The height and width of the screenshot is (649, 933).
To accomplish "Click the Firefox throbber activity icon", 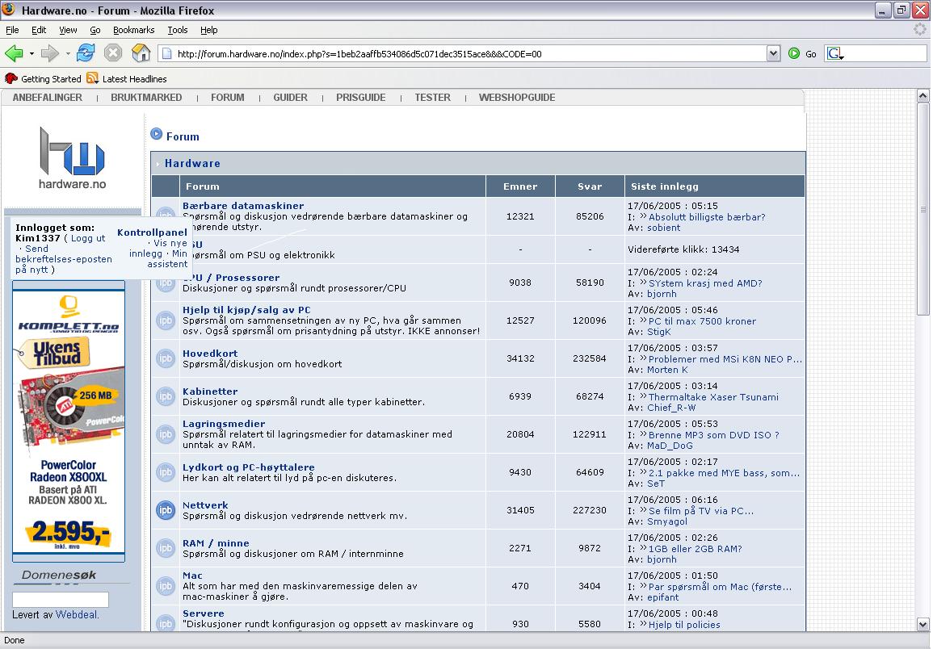I will 920,29.
